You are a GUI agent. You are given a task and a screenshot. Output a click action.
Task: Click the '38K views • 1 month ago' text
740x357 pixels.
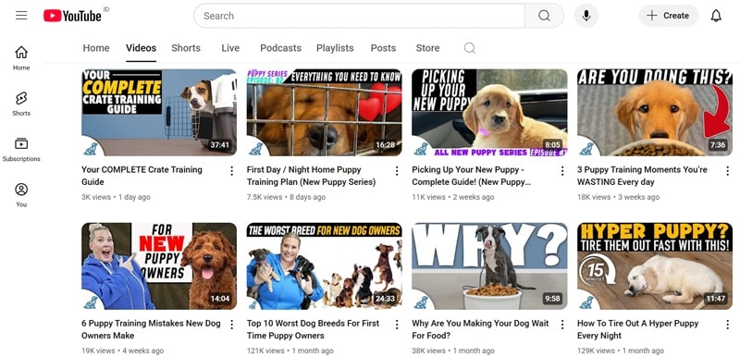click(x=453, y=351)
